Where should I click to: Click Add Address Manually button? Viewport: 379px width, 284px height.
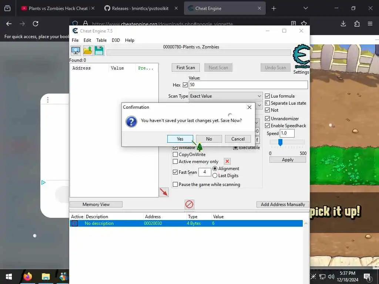[x=283, y=204]
